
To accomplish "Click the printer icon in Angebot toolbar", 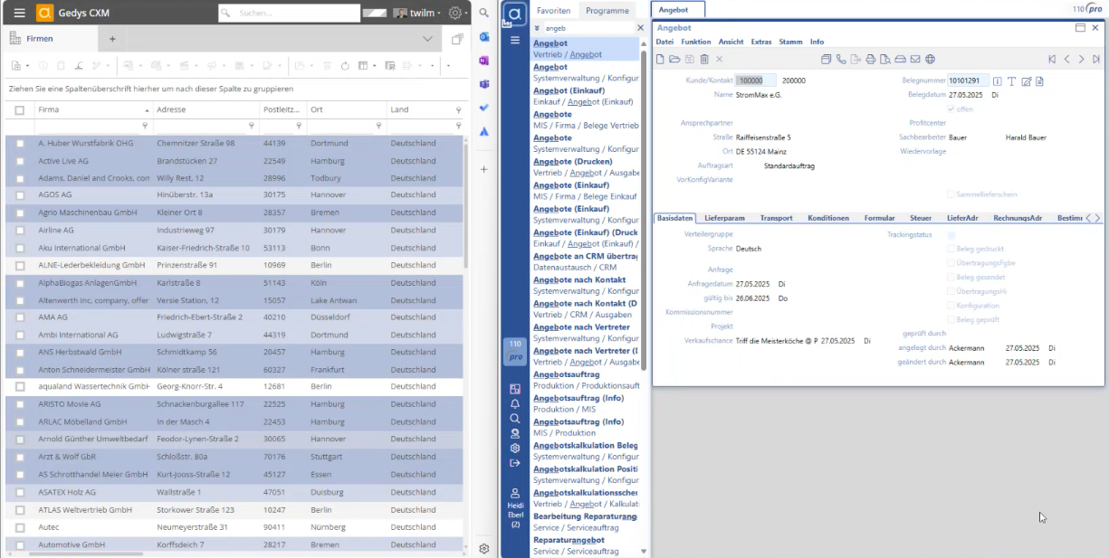I will pyautogui.click(x=871, y=60).
